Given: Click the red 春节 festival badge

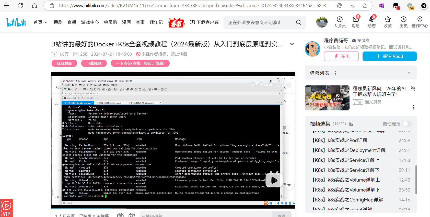Looking at the screenshot, I should tap(176, 23).
